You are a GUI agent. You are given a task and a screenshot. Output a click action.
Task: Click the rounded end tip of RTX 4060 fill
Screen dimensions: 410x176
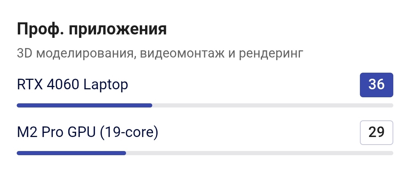pos(151,105)
